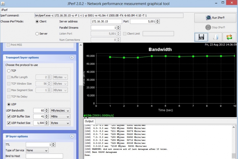Click the UDP Buffer Size spinner arrows
The height and width of the screenshot is (159, 238).
pos(47,117)
